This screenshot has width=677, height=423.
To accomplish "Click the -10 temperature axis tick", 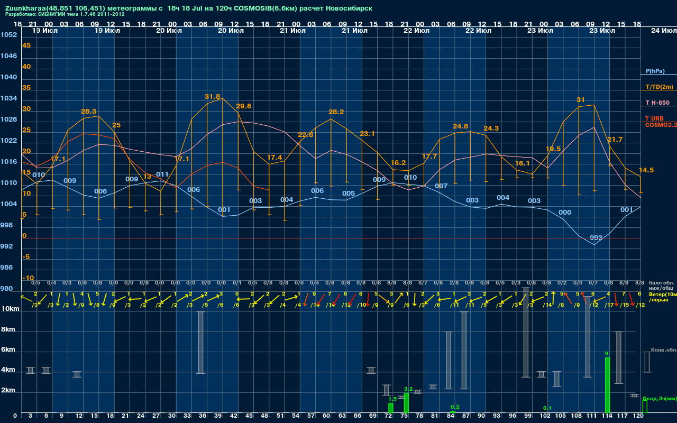I will tap(28, 278).
